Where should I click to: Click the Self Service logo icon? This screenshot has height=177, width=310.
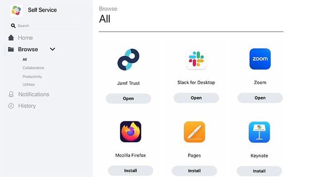tap(16, 10)
